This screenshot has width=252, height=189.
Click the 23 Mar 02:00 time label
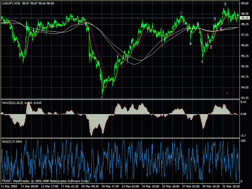(130, 187)
